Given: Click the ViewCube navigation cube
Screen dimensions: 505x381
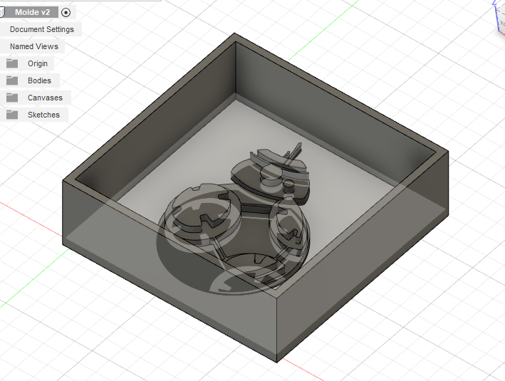Looking at the screenshot, I should click(499, 16).
